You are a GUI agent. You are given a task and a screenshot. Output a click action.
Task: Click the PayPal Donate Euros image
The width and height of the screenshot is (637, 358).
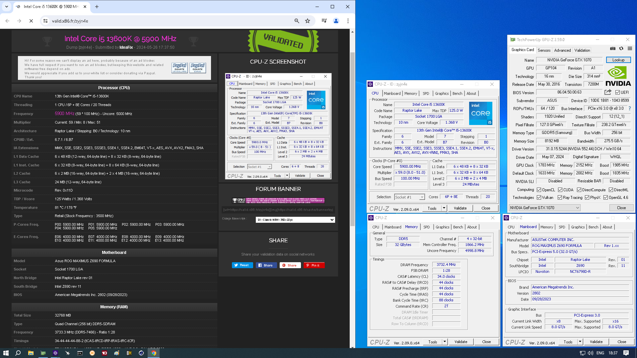(x=198, y=68)
